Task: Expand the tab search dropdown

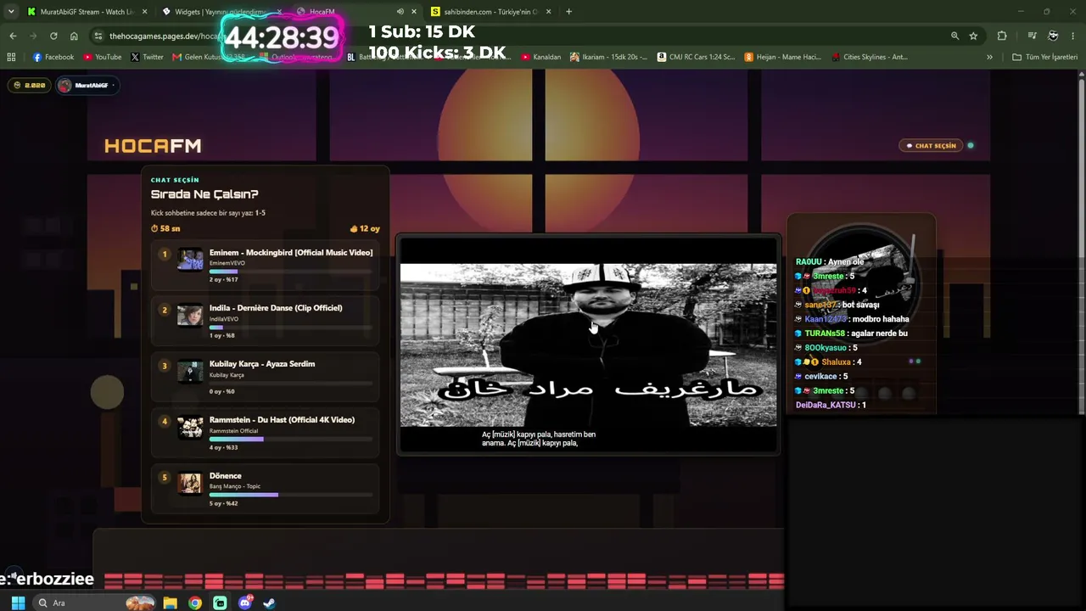Action: tap(11, 12)
